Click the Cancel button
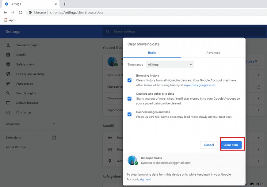 click(209, 145)
